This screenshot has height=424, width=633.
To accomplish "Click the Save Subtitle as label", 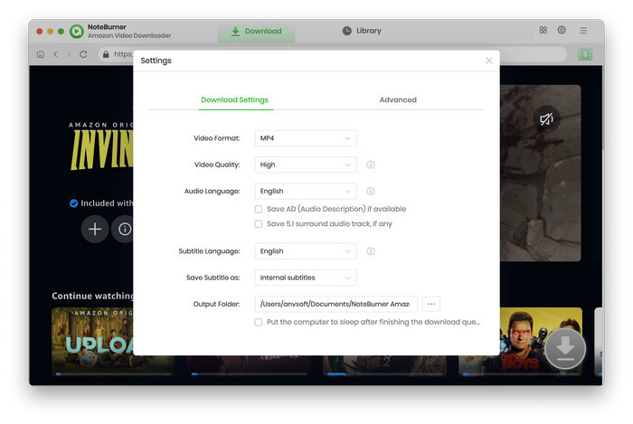I will click(x=213, y=278).
